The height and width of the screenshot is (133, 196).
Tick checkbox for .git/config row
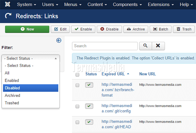[x=77, y=107]
